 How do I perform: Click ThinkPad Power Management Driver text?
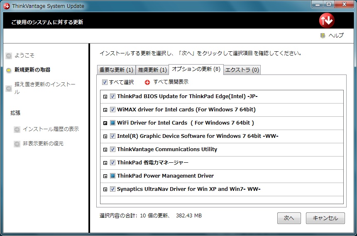[x=165, y=176]
